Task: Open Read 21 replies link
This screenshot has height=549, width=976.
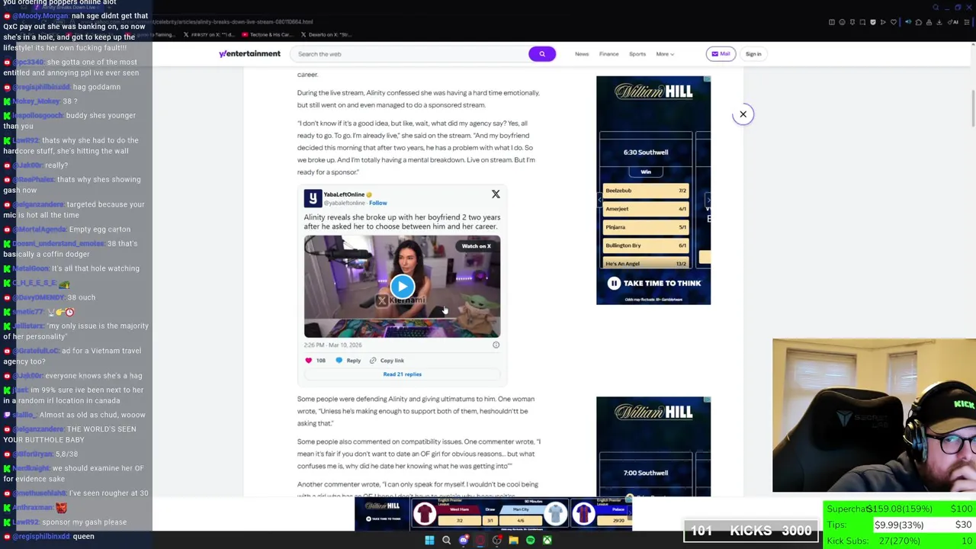Action: (402, 374)
